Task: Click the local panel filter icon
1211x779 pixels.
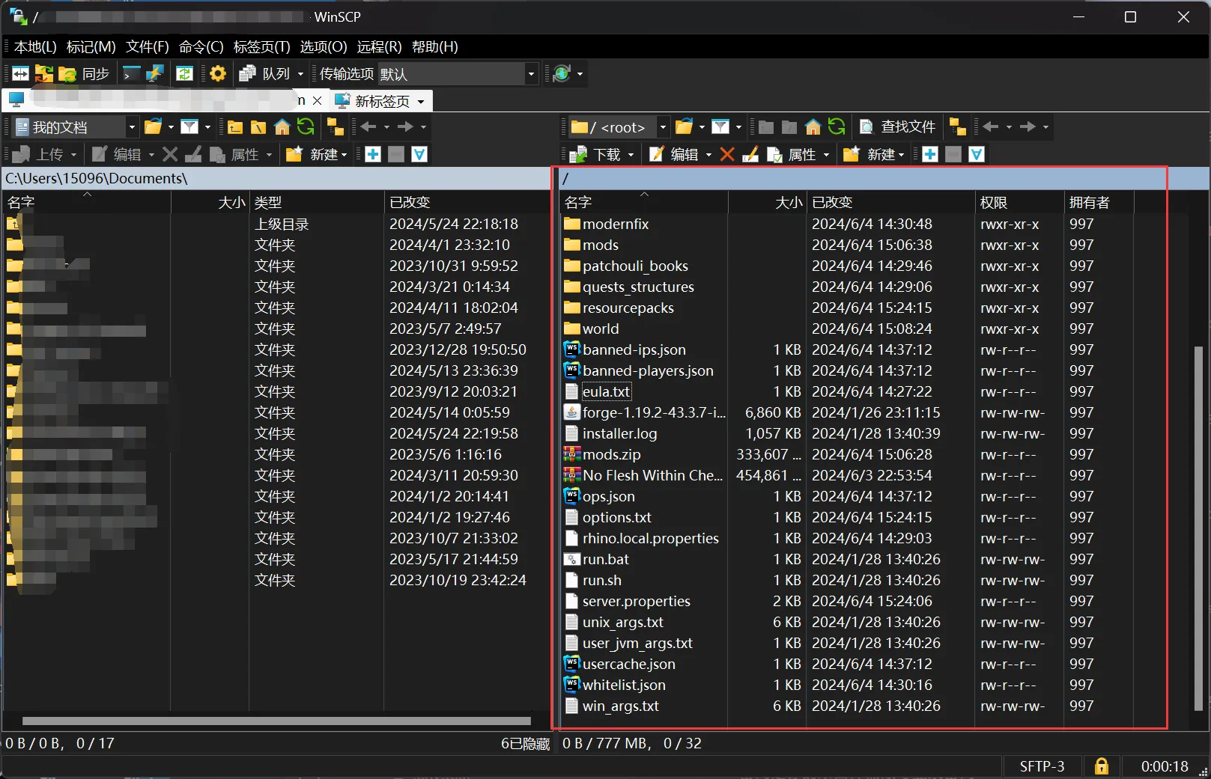Action: [190, 126]
